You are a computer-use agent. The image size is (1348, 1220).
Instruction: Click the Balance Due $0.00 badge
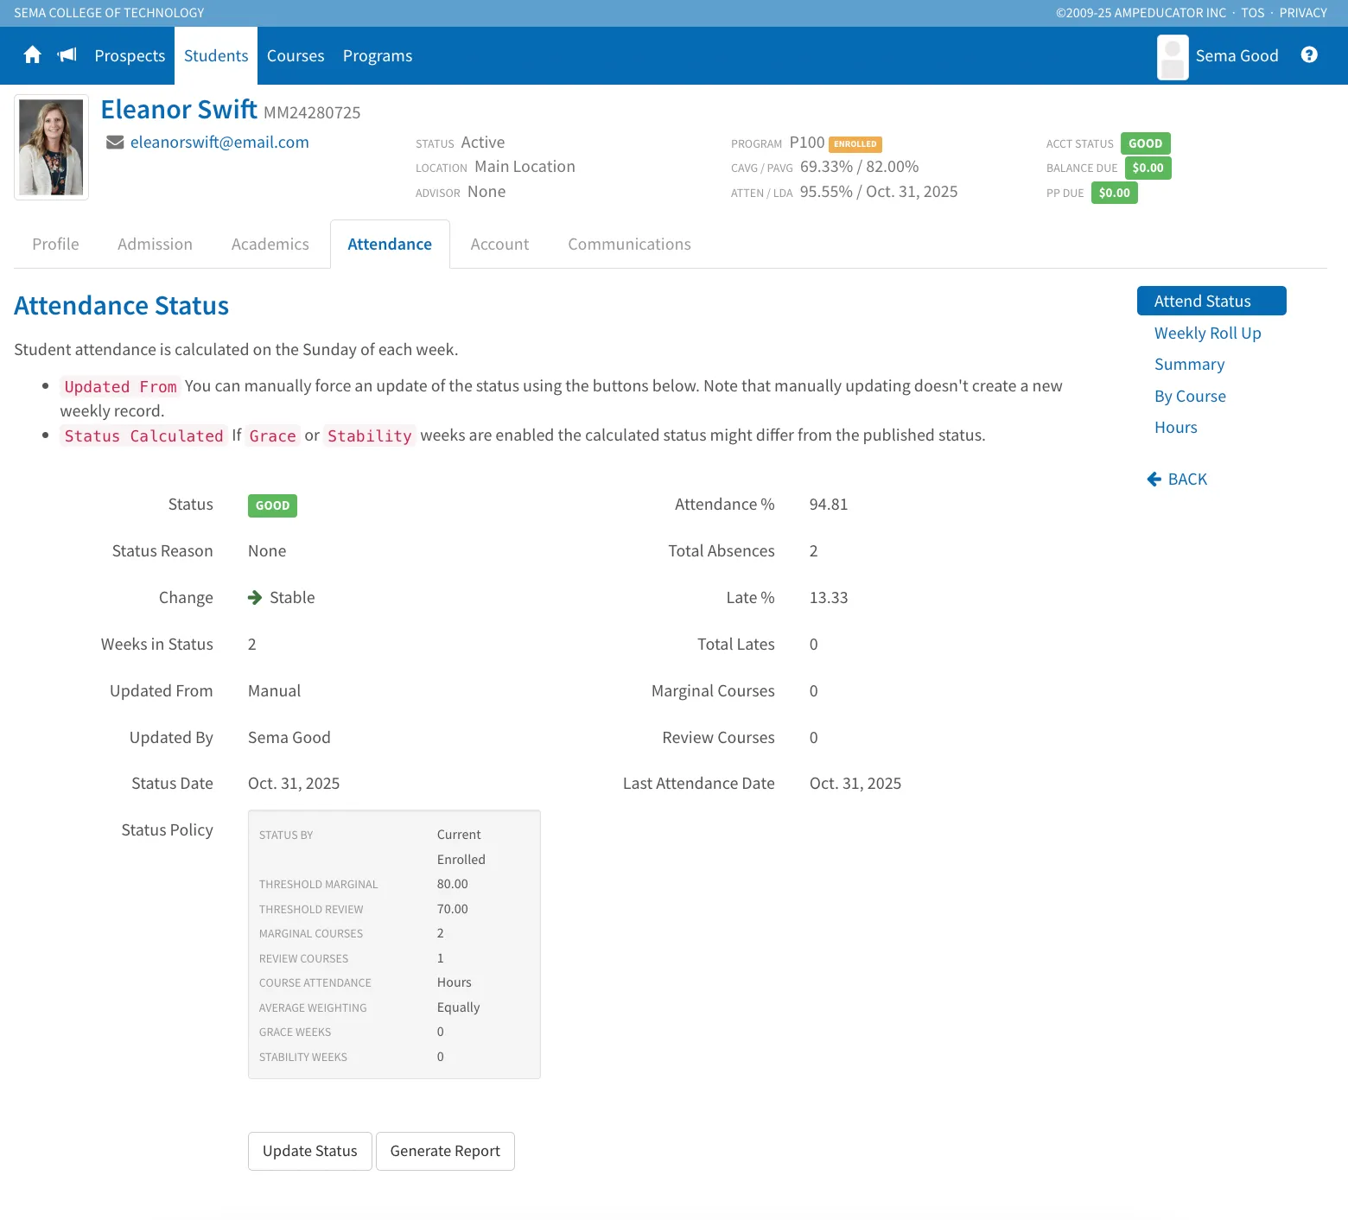coord(1148,168)
